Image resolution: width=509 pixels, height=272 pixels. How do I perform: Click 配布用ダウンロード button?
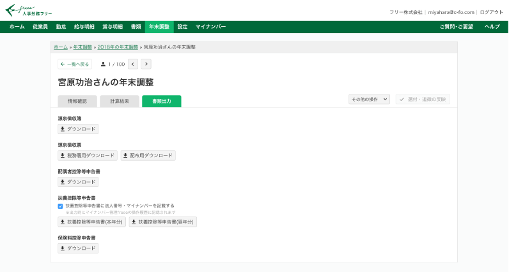(x=148, y=155)
